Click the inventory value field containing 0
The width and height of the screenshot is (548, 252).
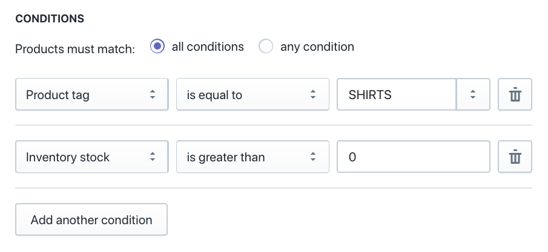(413, 157)
